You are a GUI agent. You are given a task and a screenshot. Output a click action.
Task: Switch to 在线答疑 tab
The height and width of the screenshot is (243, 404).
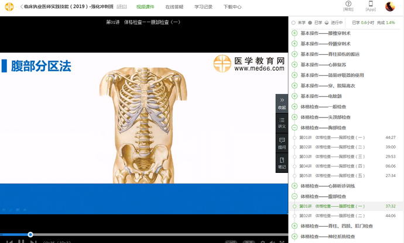pos(174,7)
